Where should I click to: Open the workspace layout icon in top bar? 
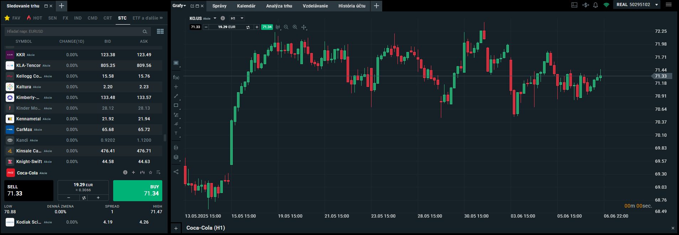coord(574,5)
